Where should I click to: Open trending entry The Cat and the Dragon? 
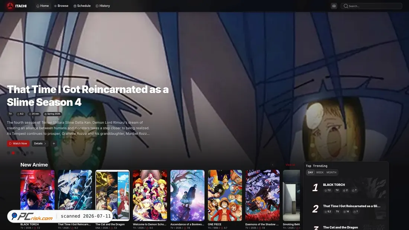pyautogui.click(x=340, y=227)
